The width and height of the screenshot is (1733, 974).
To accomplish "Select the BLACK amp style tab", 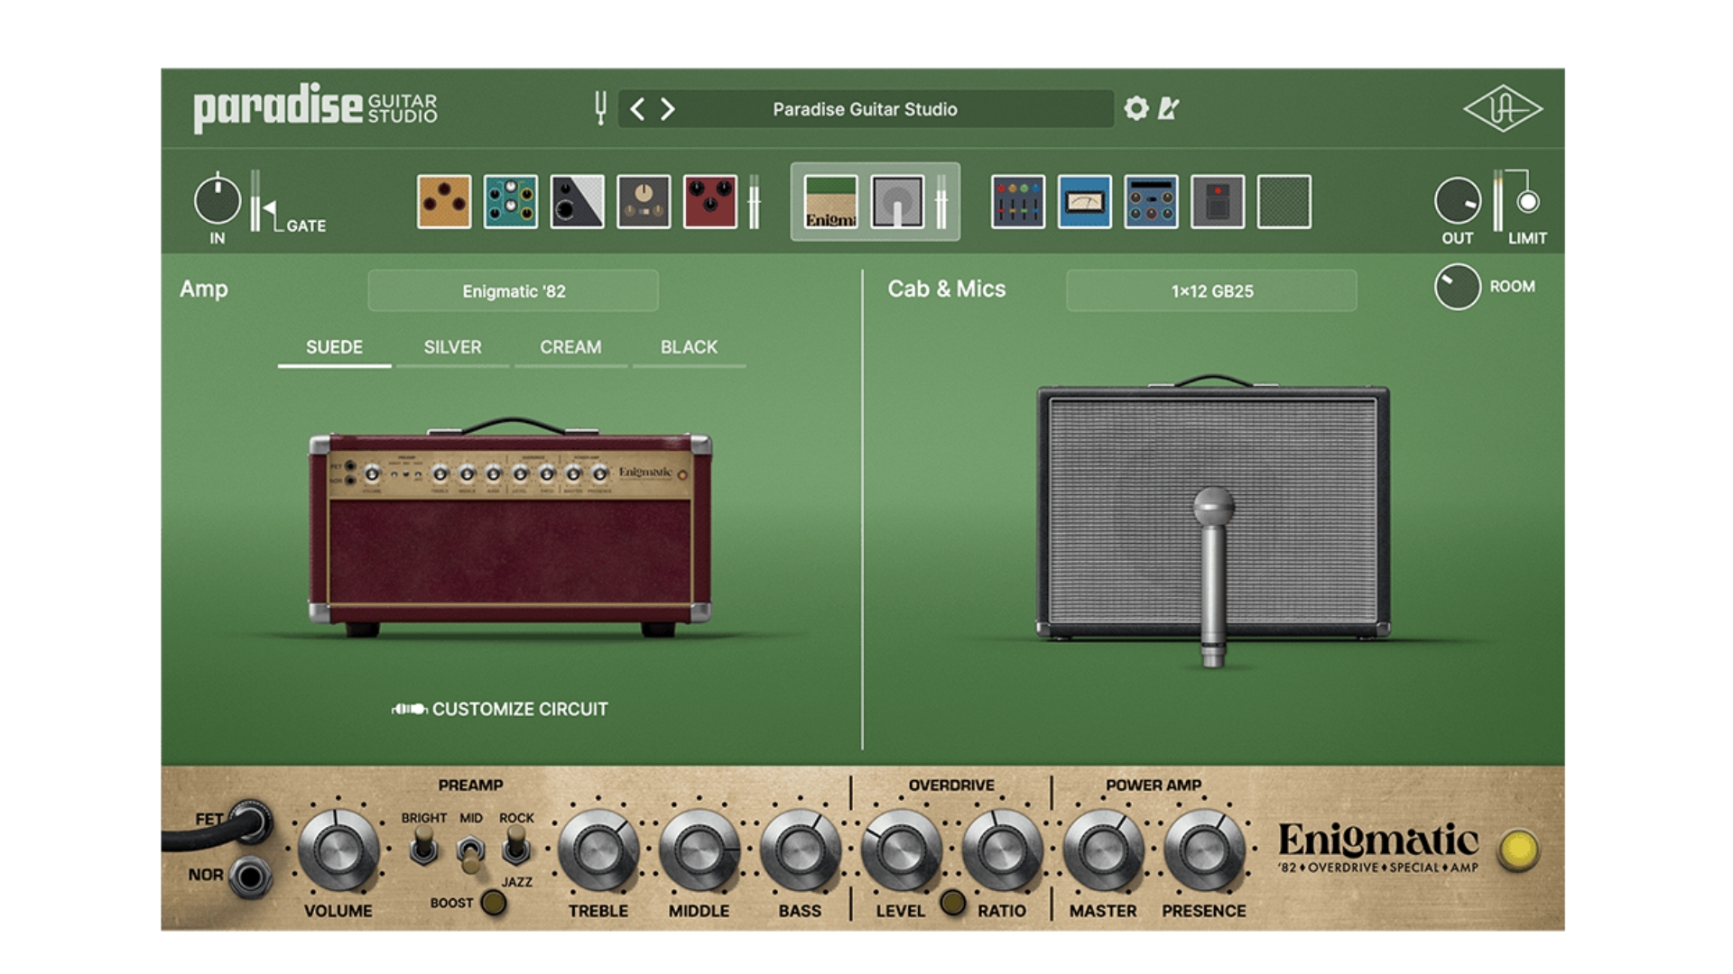I will click(689, 347).
